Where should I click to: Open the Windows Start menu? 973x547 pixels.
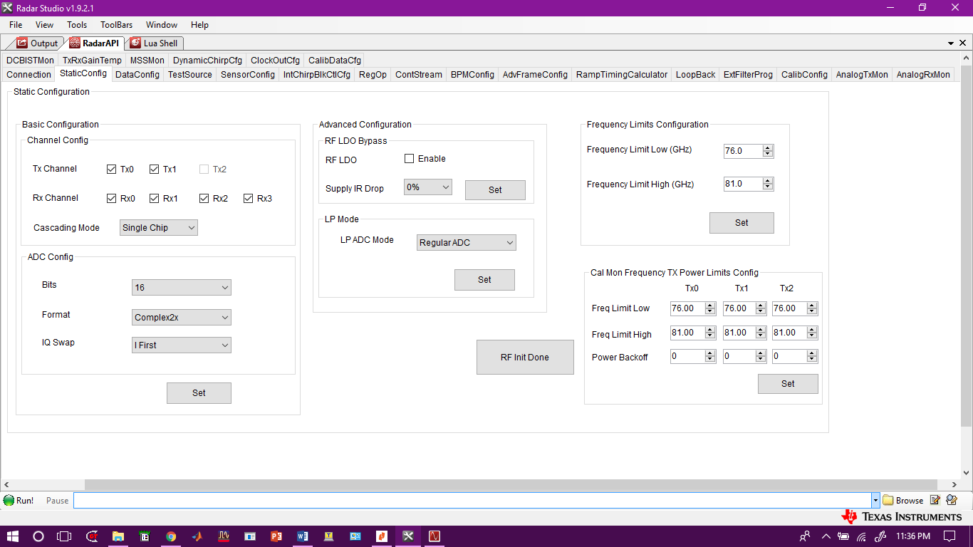13,536
